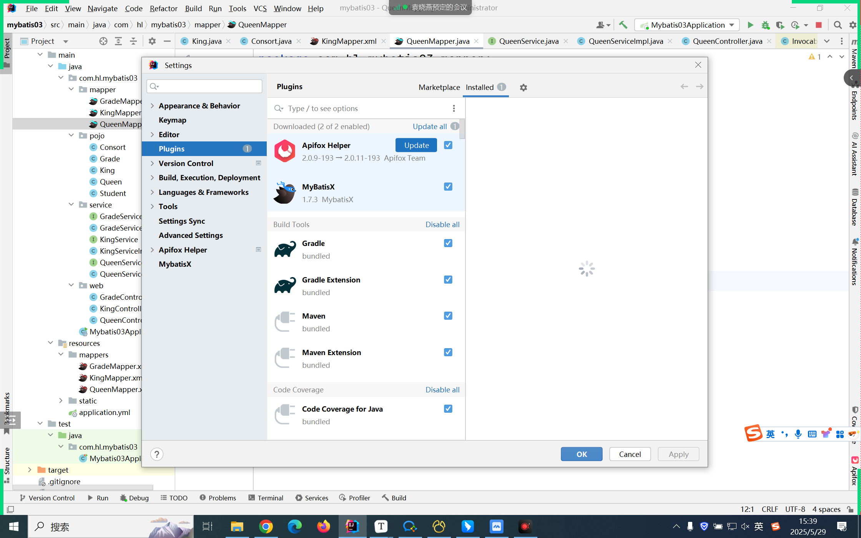Click the green Run application icon
Screen dimensions: 861x538
click(750, 25)
